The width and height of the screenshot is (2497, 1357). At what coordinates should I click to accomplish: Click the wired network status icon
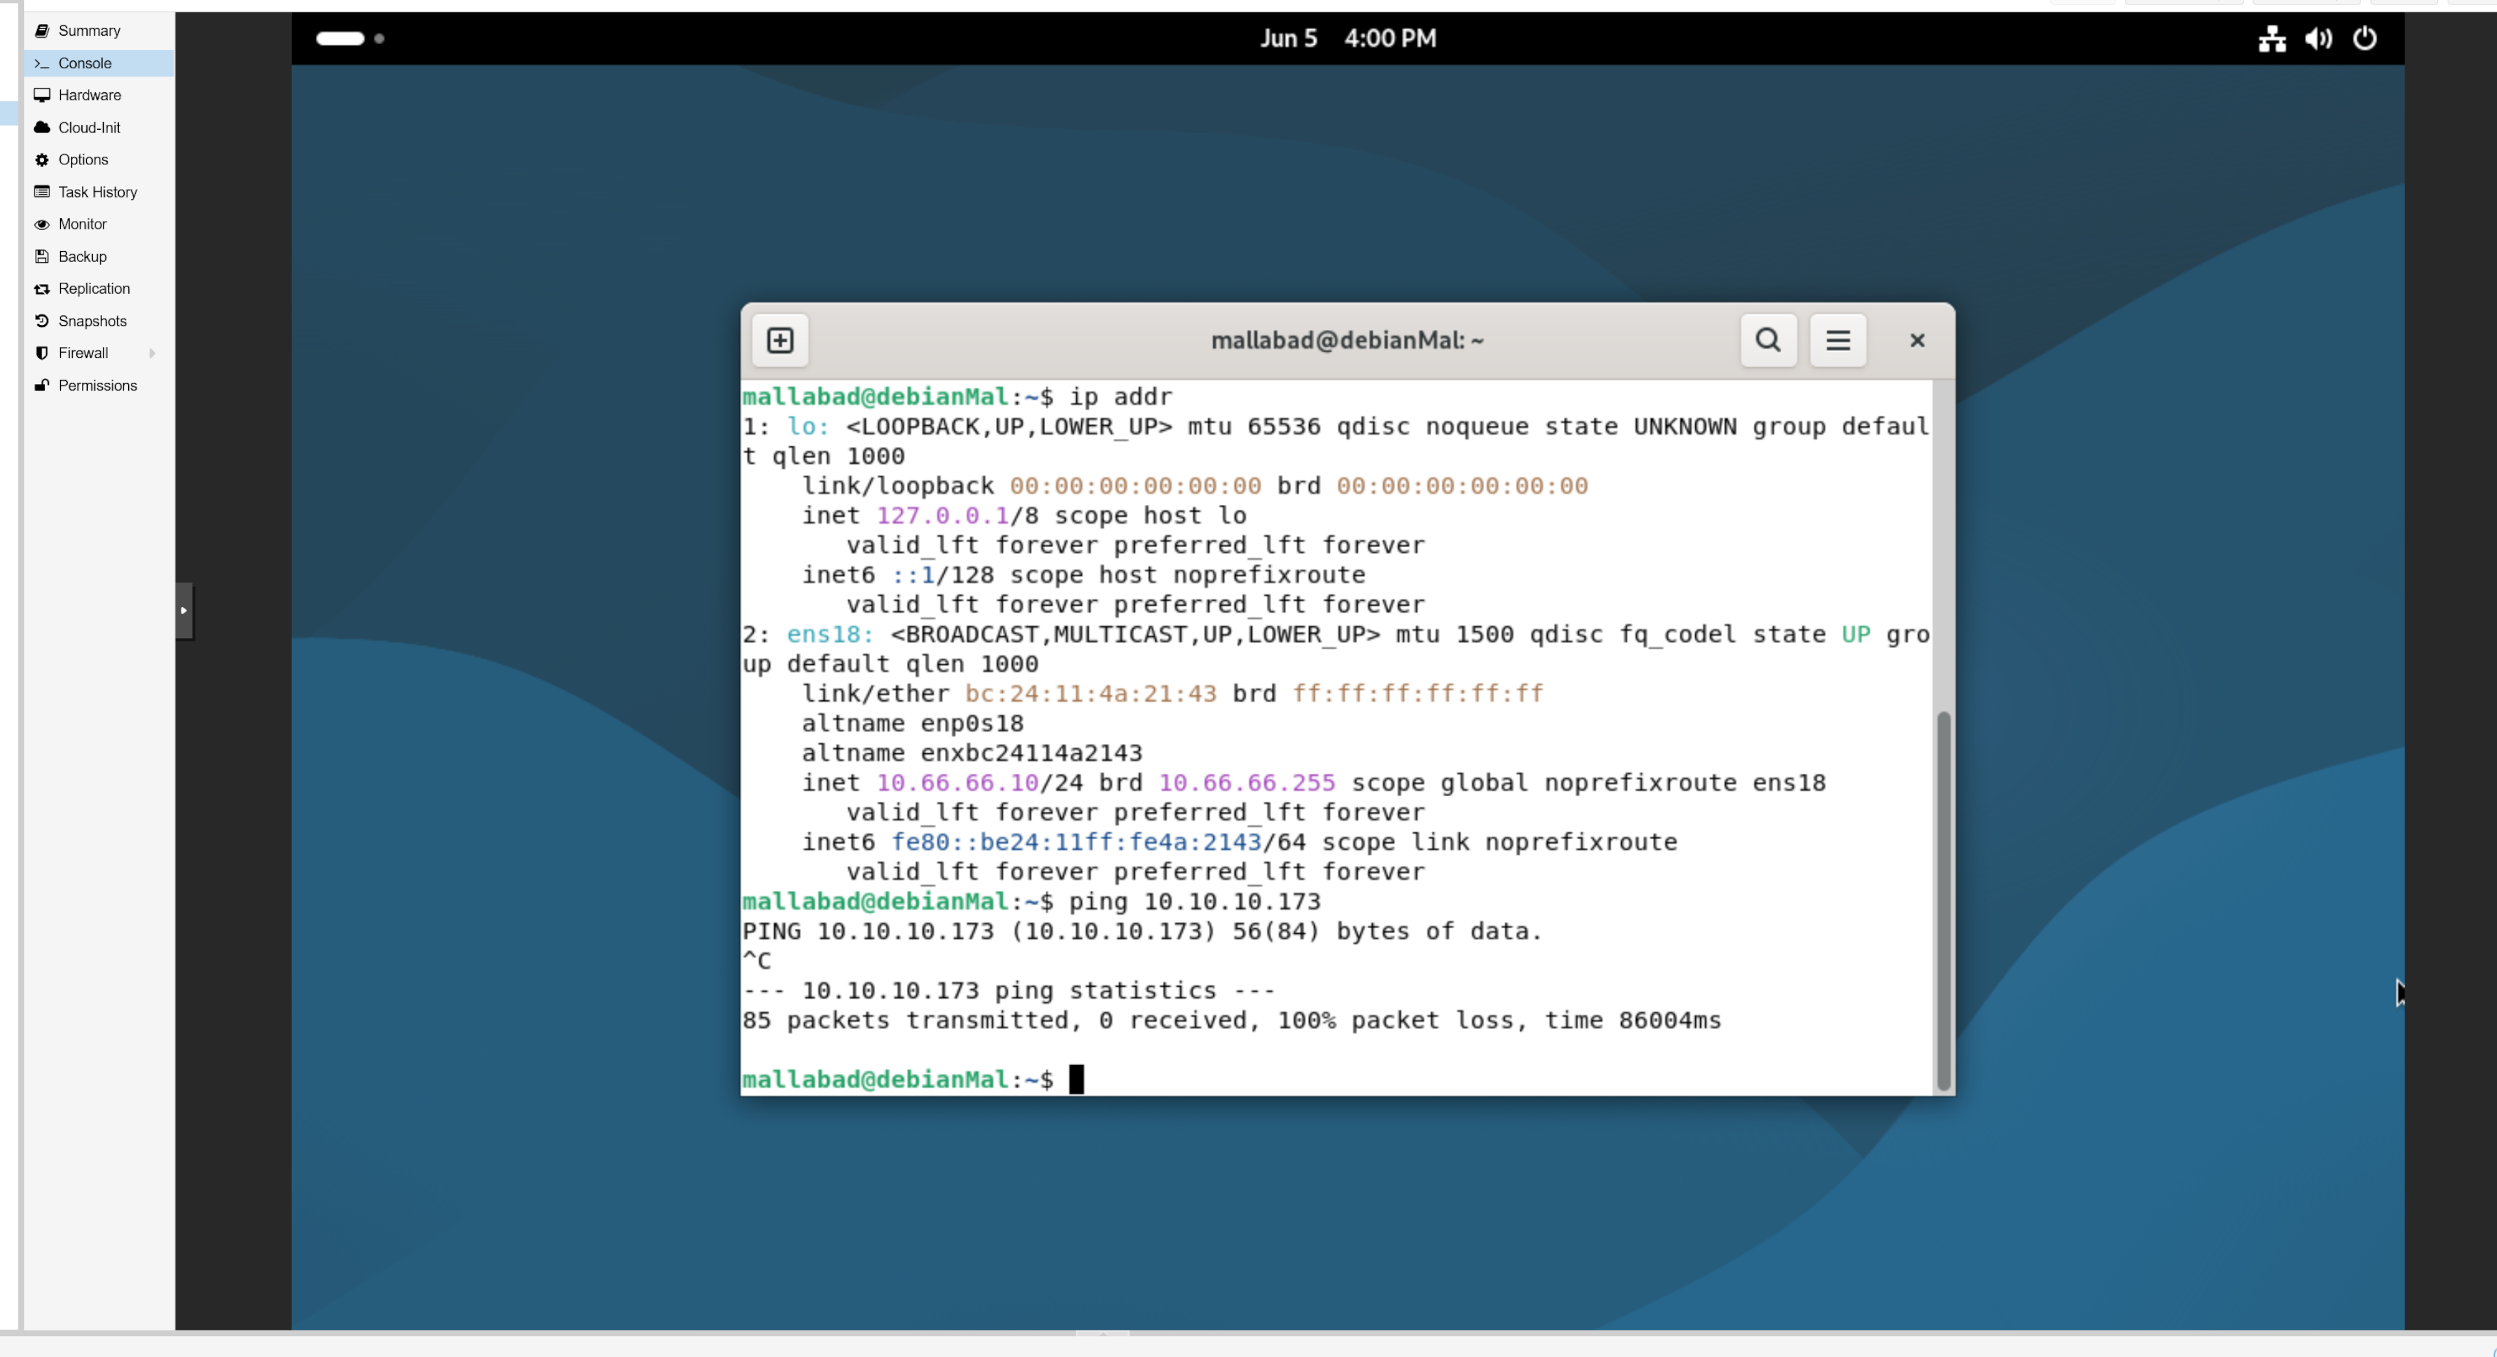pos(2272,39)
